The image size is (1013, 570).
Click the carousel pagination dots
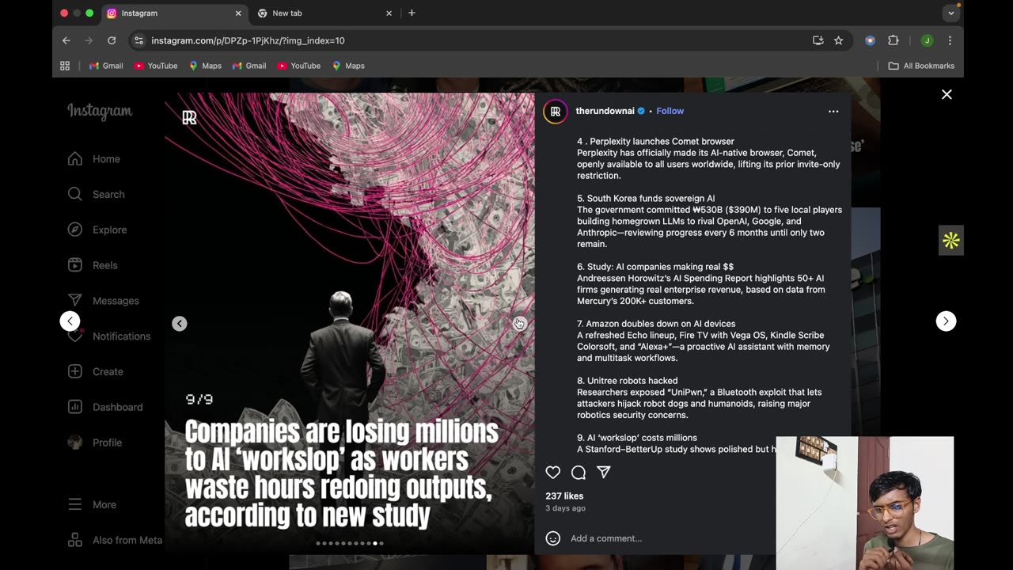[350, 543]
